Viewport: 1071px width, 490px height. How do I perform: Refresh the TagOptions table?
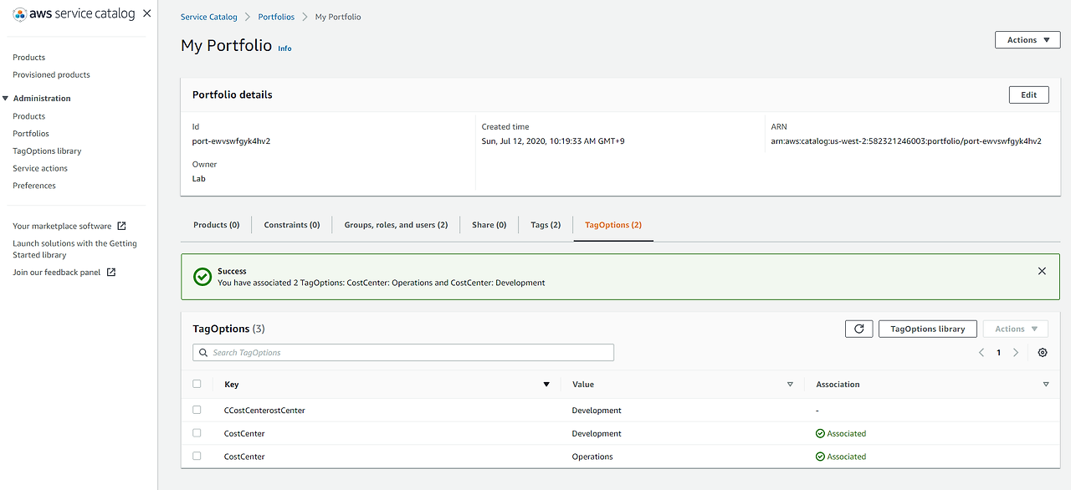click(x=859, y=329)
